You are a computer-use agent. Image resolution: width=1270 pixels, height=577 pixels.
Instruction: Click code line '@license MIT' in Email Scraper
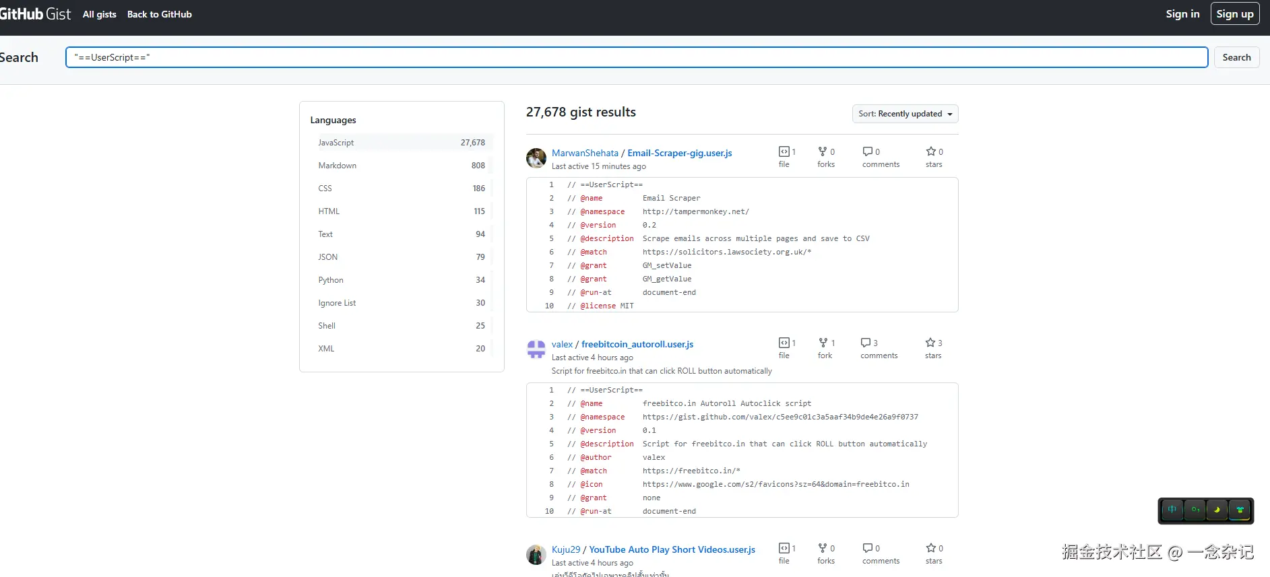pos(600,306)
